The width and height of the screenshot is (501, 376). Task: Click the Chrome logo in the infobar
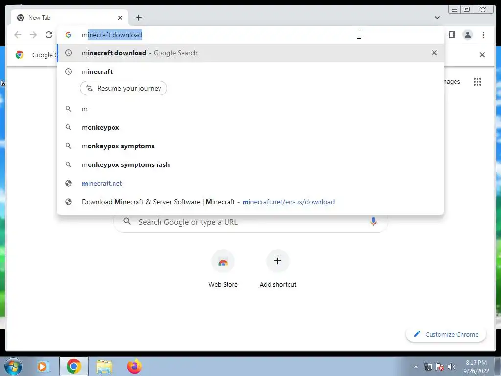tap(20, 55)
